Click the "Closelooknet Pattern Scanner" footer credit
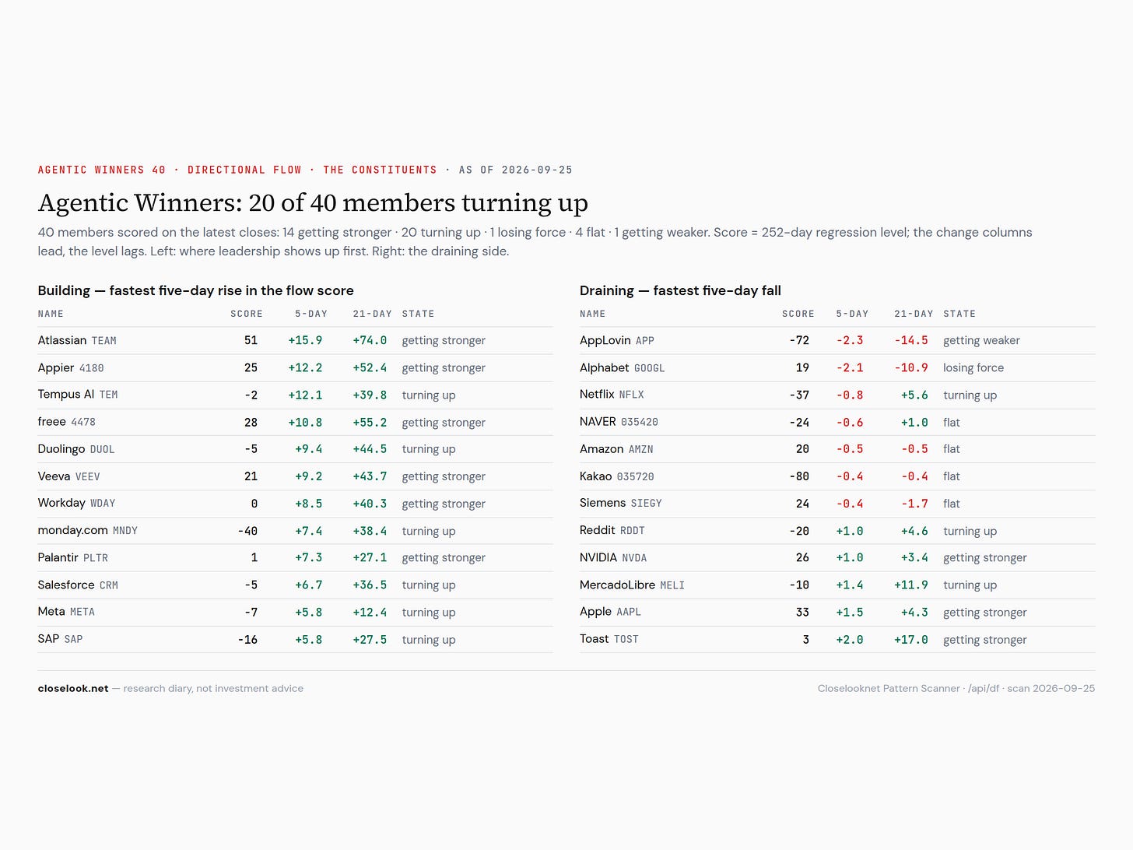Viewport: 1133px width, 850px height. pos(889,688)
